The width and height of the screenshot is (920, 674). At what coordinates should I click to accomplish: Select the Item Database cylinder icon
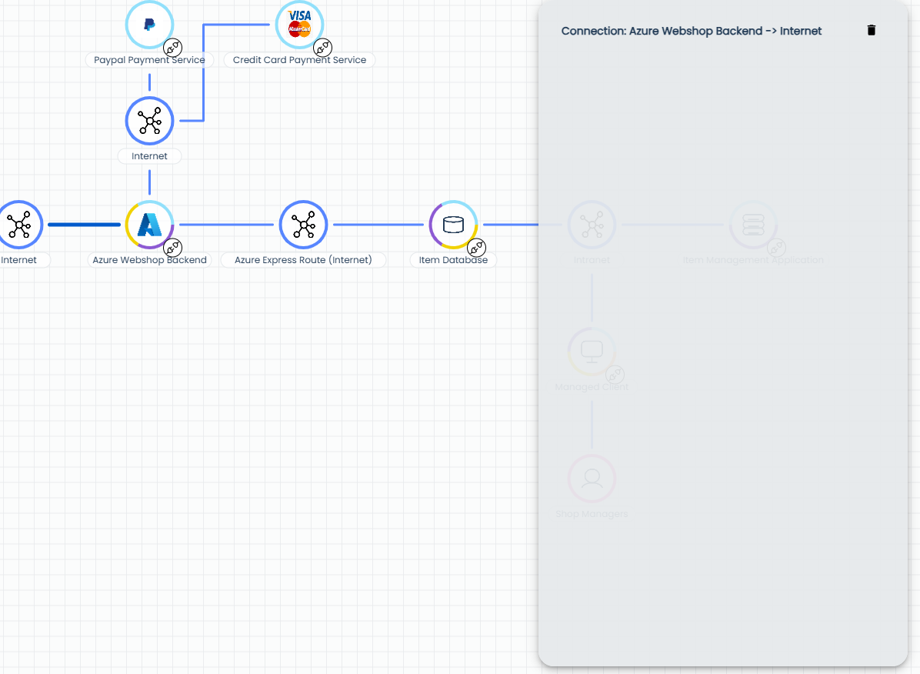coord(453,225)
